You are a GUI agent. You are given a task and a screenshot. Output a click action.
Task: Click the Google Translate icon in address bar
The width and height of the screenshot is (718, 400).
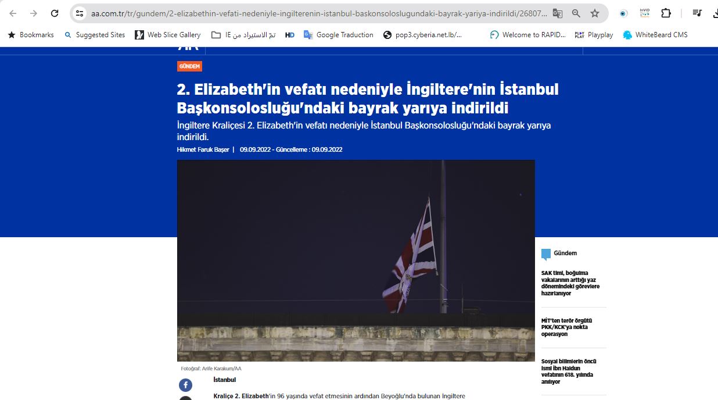coord(558,13)
